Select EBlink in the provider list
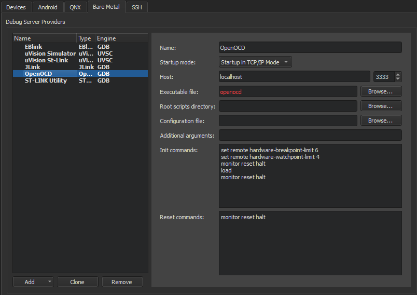The image size is (417, 295). (x=33, y=47)
